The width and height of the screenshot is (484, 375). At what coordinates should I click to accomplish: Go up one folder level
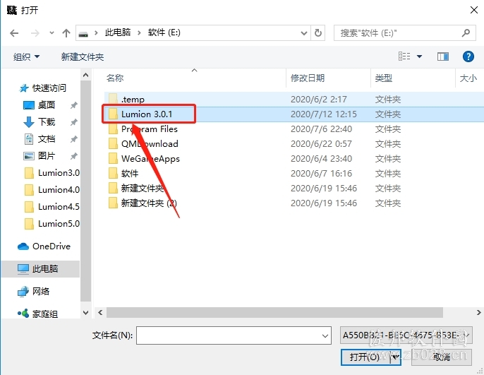click(66, 33)
